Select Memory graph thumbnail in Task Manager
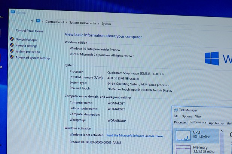Image resolution: width=232 pixels, height=154 pixels. click(x=183, y=150)
